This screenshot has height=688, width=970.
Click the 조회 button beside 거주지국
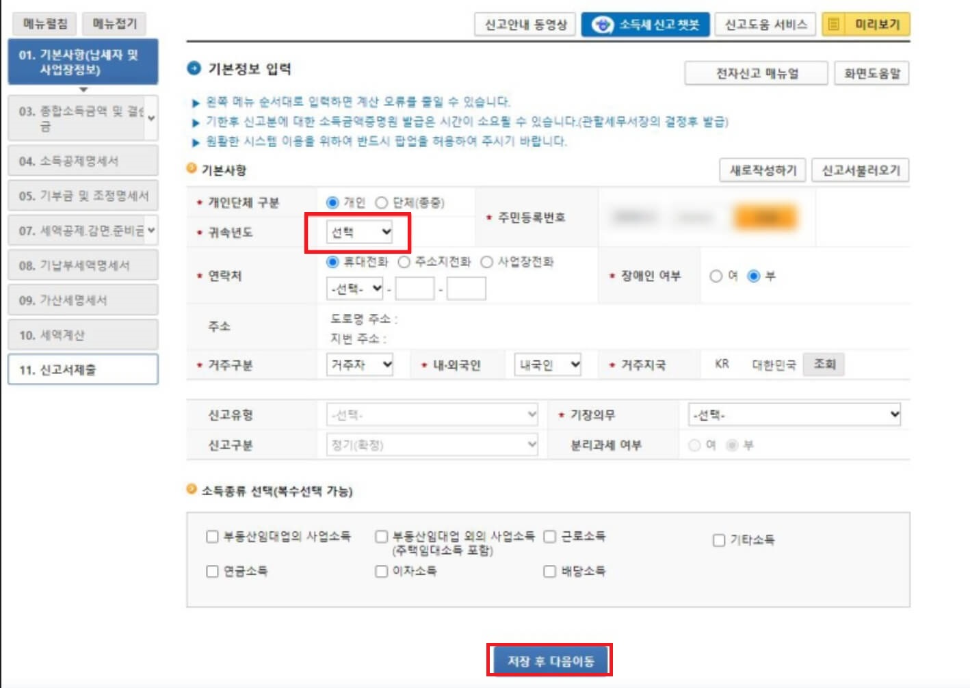point(824,365)
